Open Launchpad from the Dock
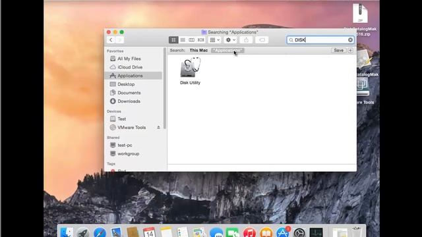 pyautogui.click(x=83, y=232)
